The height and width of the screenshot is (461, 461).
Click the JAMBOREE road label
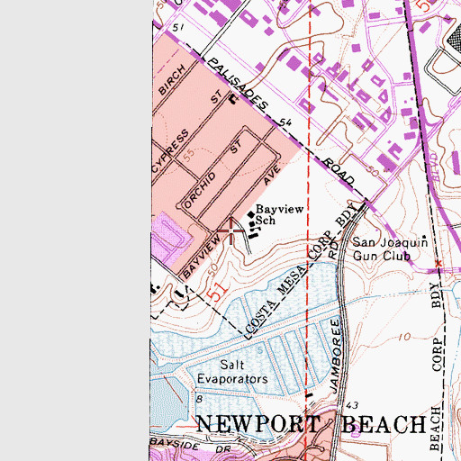coord(336,357)
